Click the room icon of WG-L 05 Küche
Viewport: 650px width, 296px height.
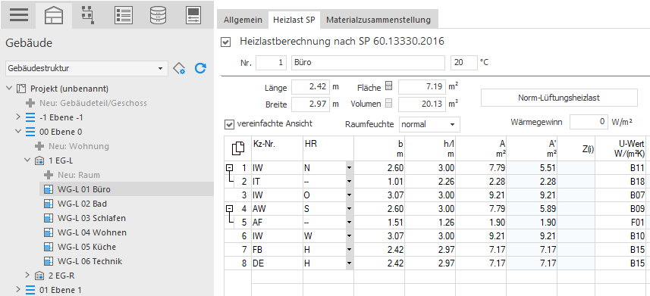click(49, 247)
